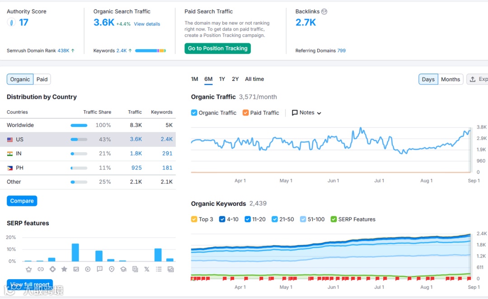Click the stacked documents news SERP icon
This screenshot has width=488, height=299.
pos(135,269)
